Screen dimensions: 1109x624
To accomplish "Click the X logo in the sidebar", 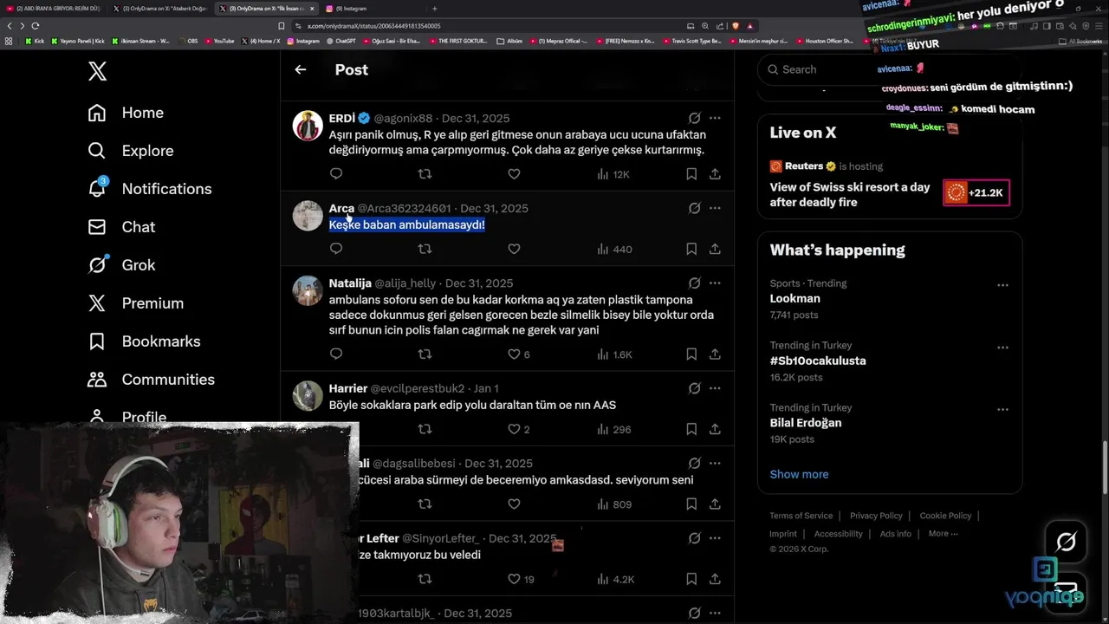I will [x=98, y=71].
